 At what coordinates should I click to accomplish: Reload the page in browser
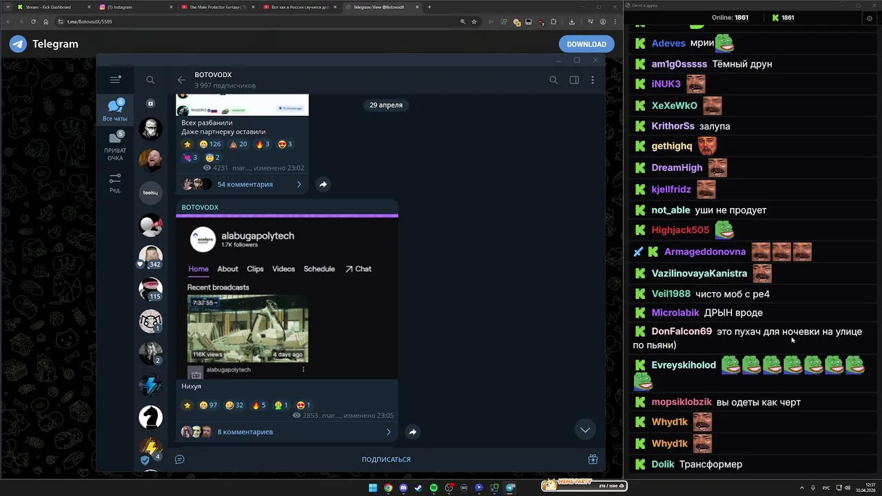33,21
